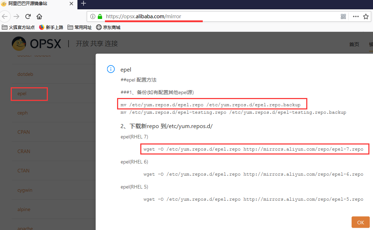Select cygwin in the mirror list
Screen dimensions: 373x230
[x=25, y=190]
